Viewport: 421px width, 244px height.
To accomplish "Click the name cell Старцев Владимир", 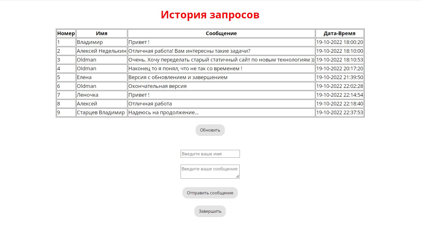I will point(101,112).
